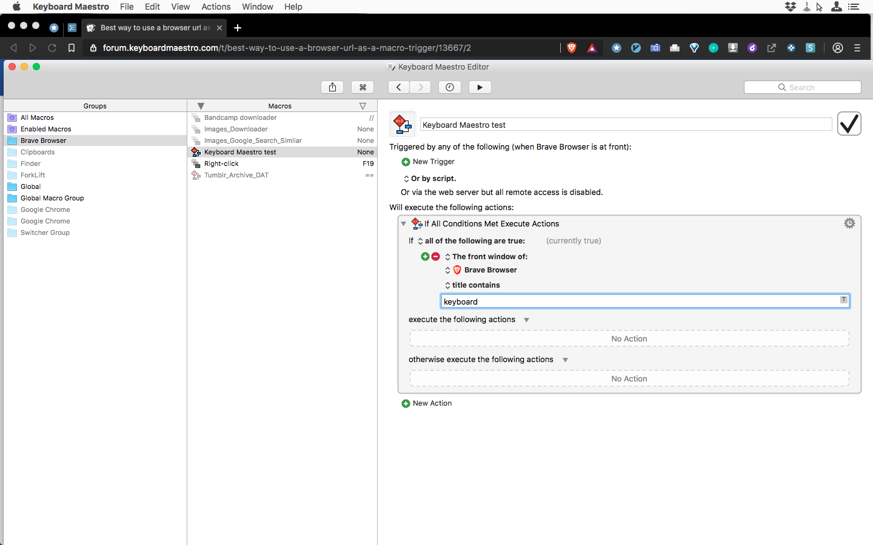Add a condition with the green plus
This screenshot has height=545, width=873.
[425, 257]
